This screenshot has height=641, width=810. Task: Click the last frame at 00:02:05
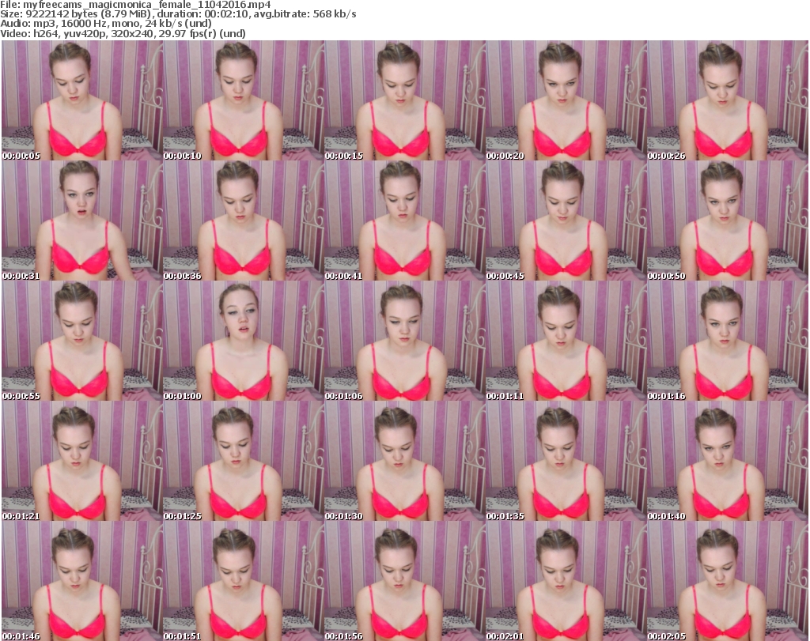(x=727, y=581)
